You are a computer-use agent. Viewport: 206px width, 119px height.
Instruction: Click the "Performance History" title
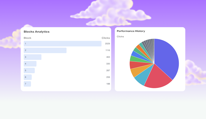[131, 31]
